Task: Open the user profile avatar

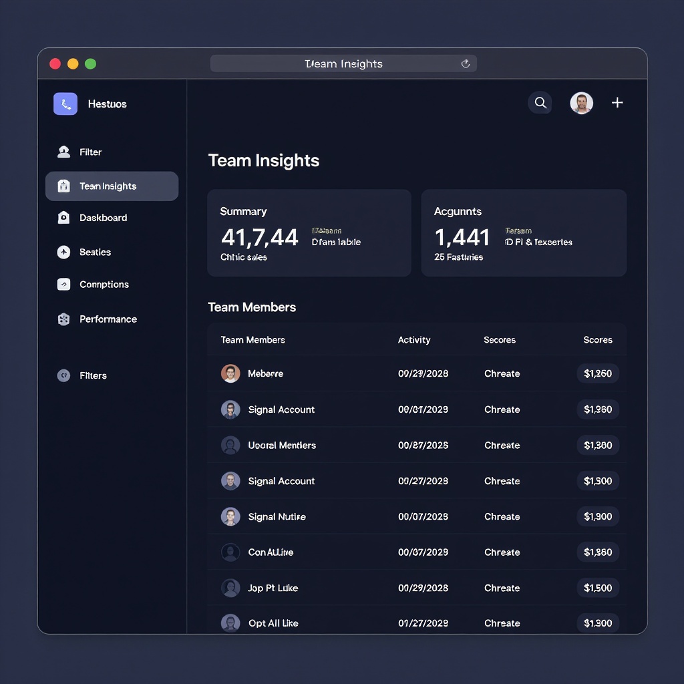Action: click(x=581, y=103)
